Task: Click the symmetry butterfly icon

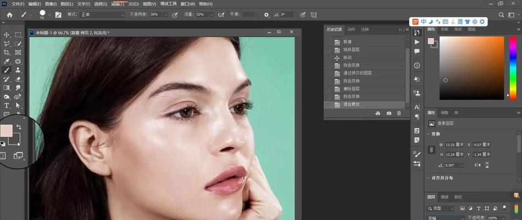Action: (313, 15)
